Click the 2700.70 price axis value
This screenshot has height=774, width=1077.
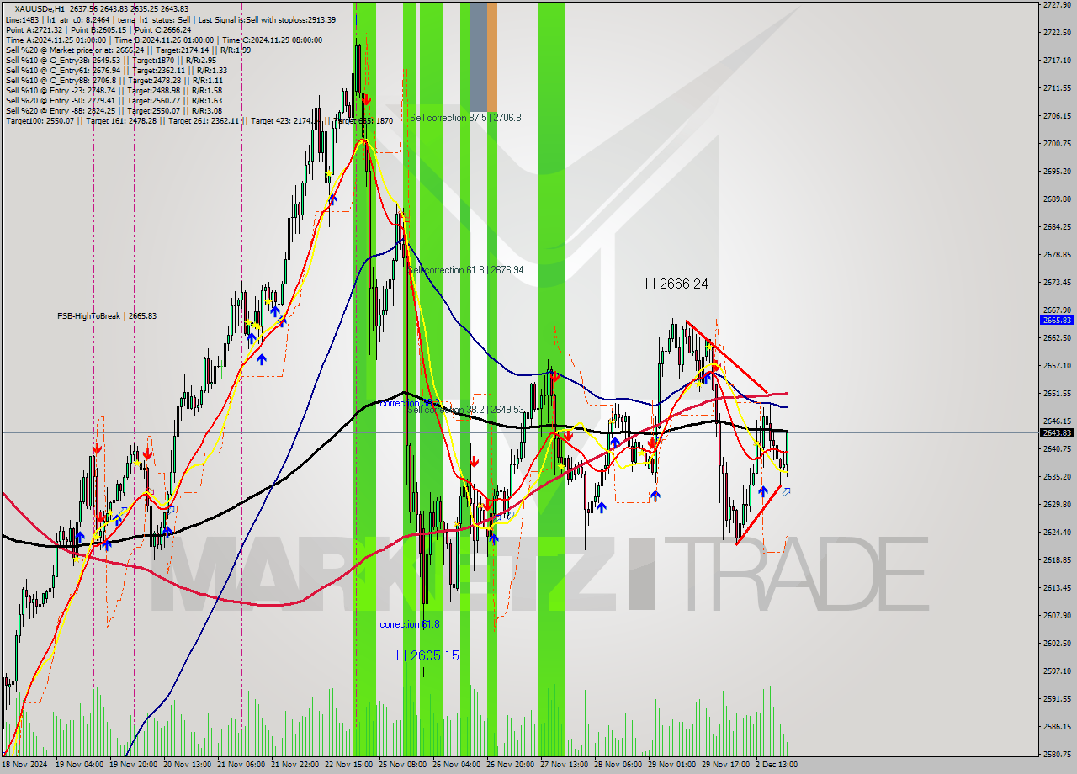pos(1057,143)
